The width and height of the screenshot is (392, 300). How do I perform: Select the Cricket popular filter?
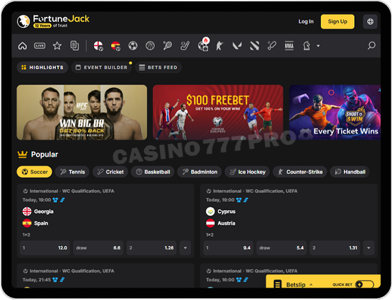110,172
